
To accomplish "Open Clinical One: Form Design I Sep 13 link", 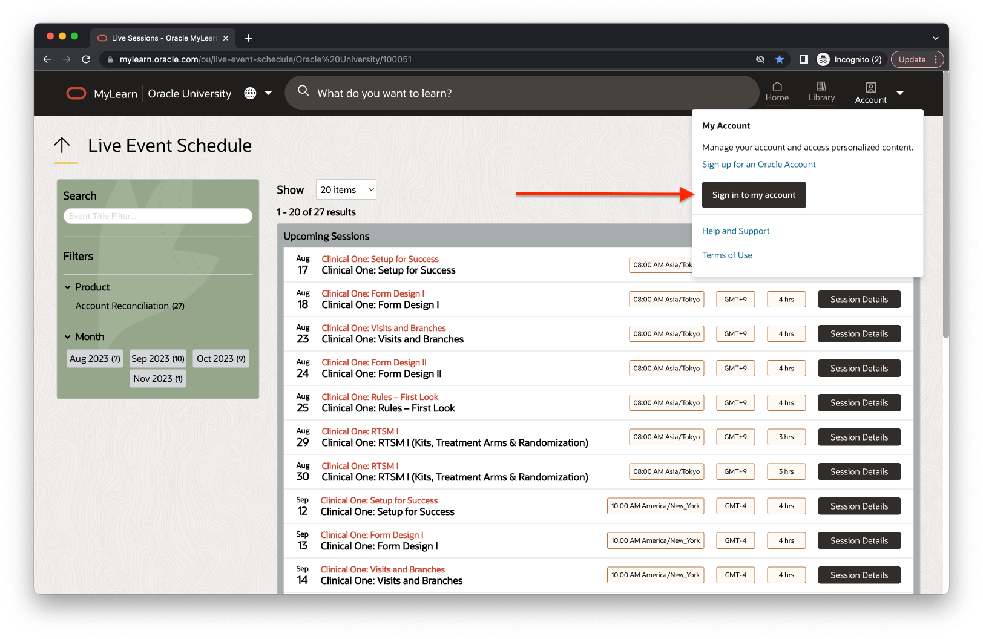I will click(x=372, y=535).
